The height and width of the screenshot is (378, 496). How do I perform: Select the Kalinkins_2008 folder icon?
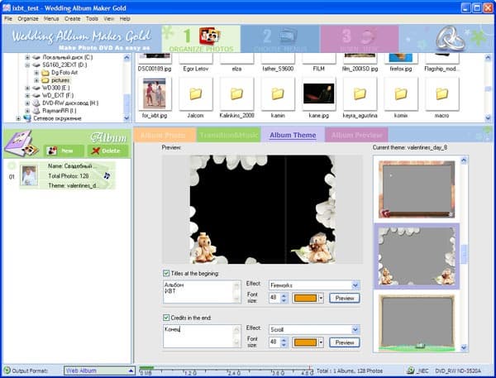(236, 93)
